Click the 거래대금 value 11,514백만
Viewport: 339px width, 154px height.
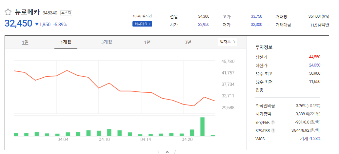tap(319, 25)
